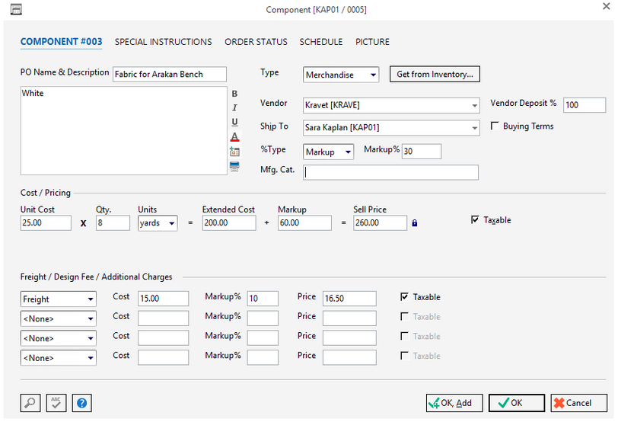This screenshot has height=422, width=618.
Task: Click inside the White description text area
Action: 124,130
